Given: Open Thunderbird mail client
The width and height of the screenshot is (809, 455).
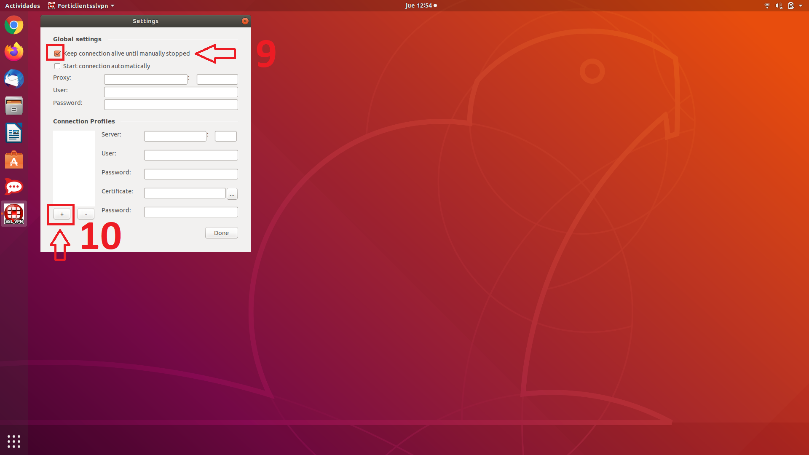Looking at the screenshot, I should point(14,79).
